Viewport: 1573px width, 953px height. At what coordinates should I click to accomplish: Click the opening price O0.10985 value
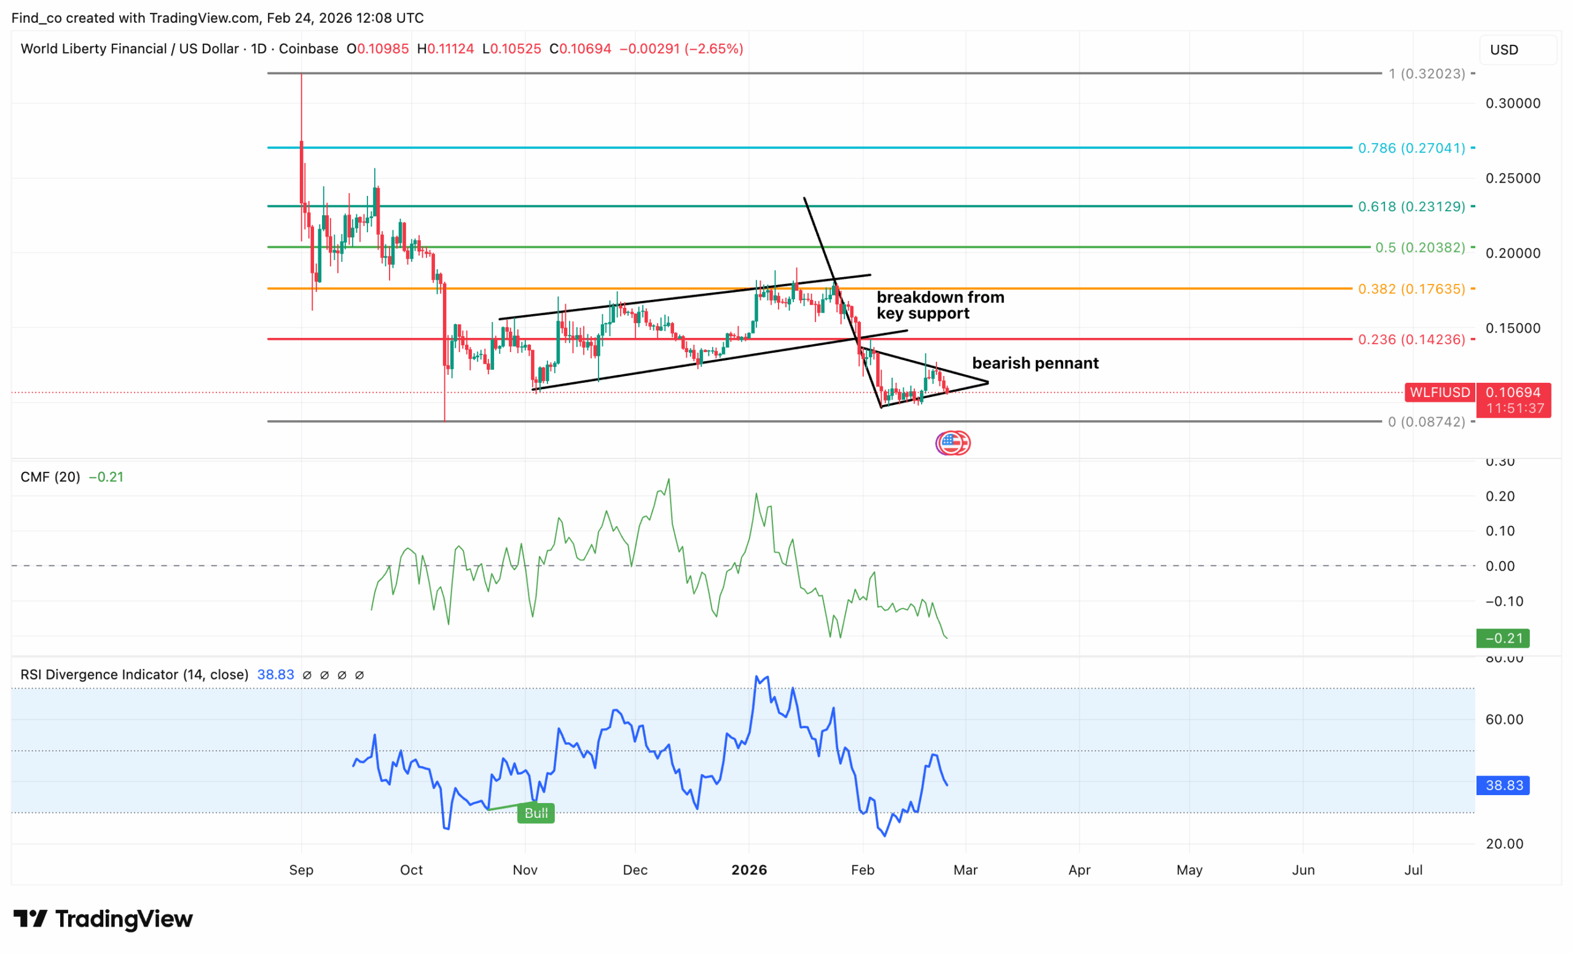[x=377, y=49]
